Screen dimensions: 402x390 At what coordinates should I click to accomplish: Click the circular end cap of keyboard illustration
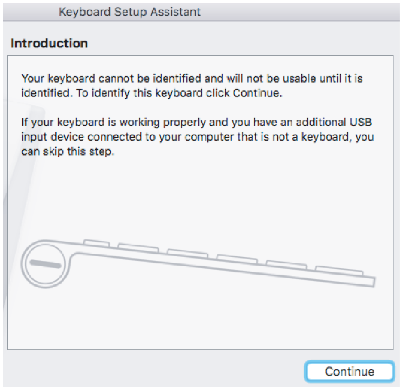pos(48,265)
